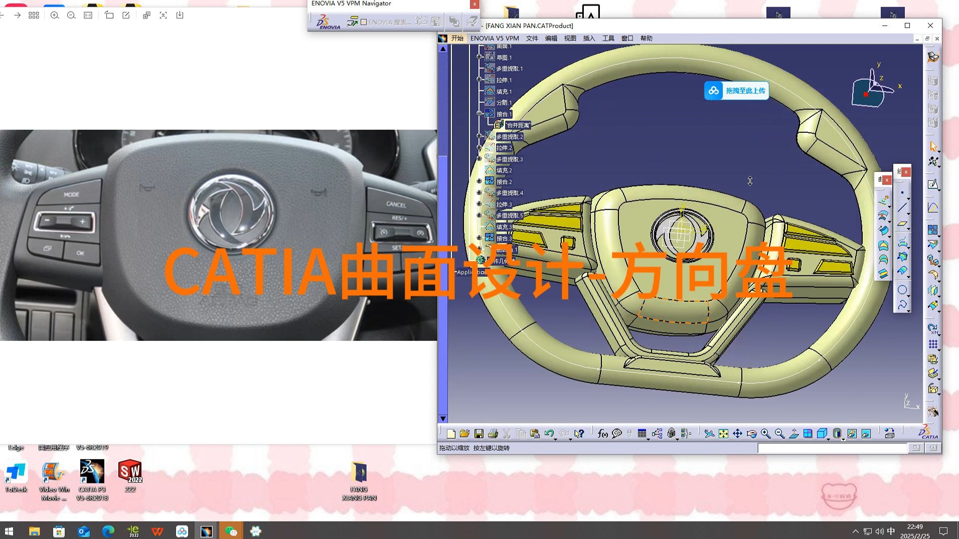Open the FANG XIANG PAN desktop folder
Viewport: 959px width, 539px height.
[359, 480]
